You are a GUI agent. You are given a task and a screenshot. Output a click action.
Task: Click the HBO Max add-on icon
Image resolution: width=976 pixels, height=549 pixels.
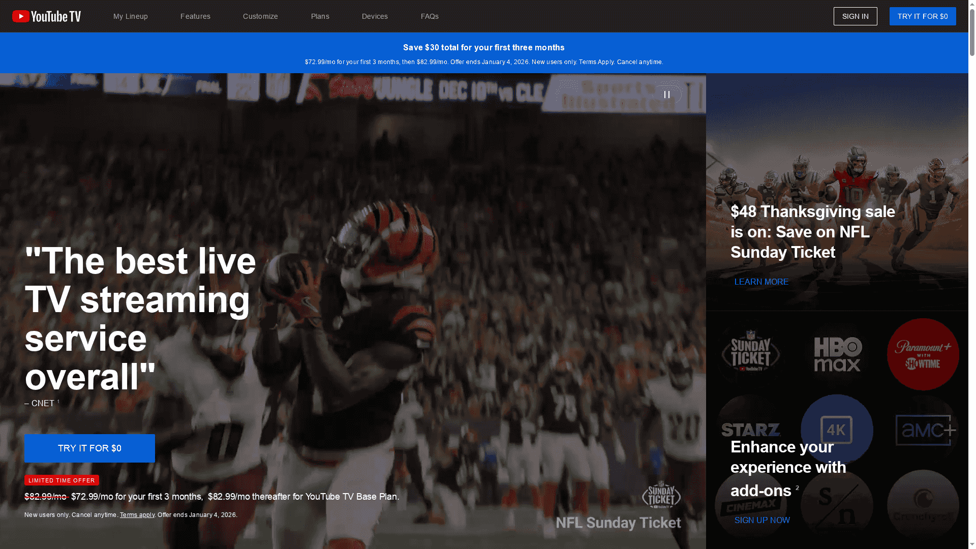837,354
